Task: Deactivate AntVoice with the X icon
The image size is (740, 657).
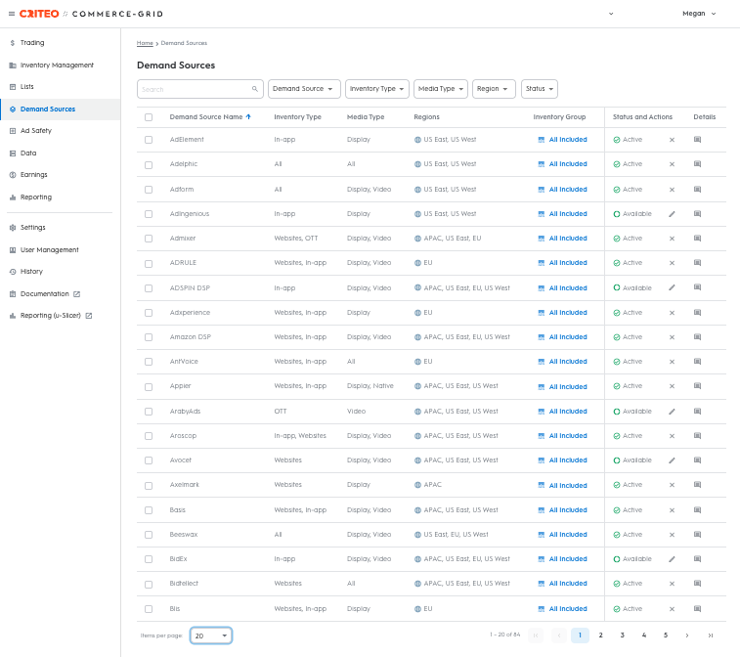Action: point(672,362)
